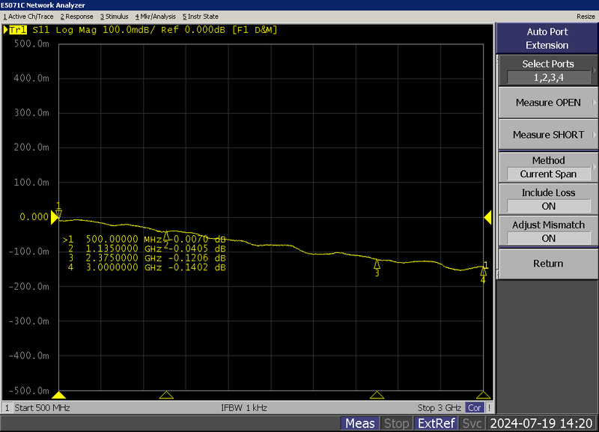Click the Cor correction status indicator
599x432 pixels.
(x=475, y=408)
